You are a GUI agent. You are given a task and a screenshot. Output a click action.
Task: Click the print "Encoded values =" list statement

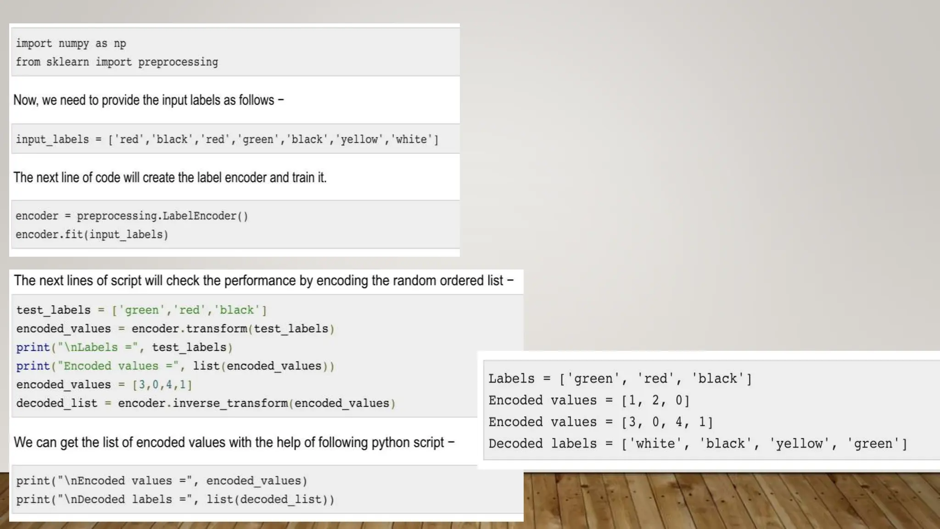pyautogui.click(x=175, y=366)
